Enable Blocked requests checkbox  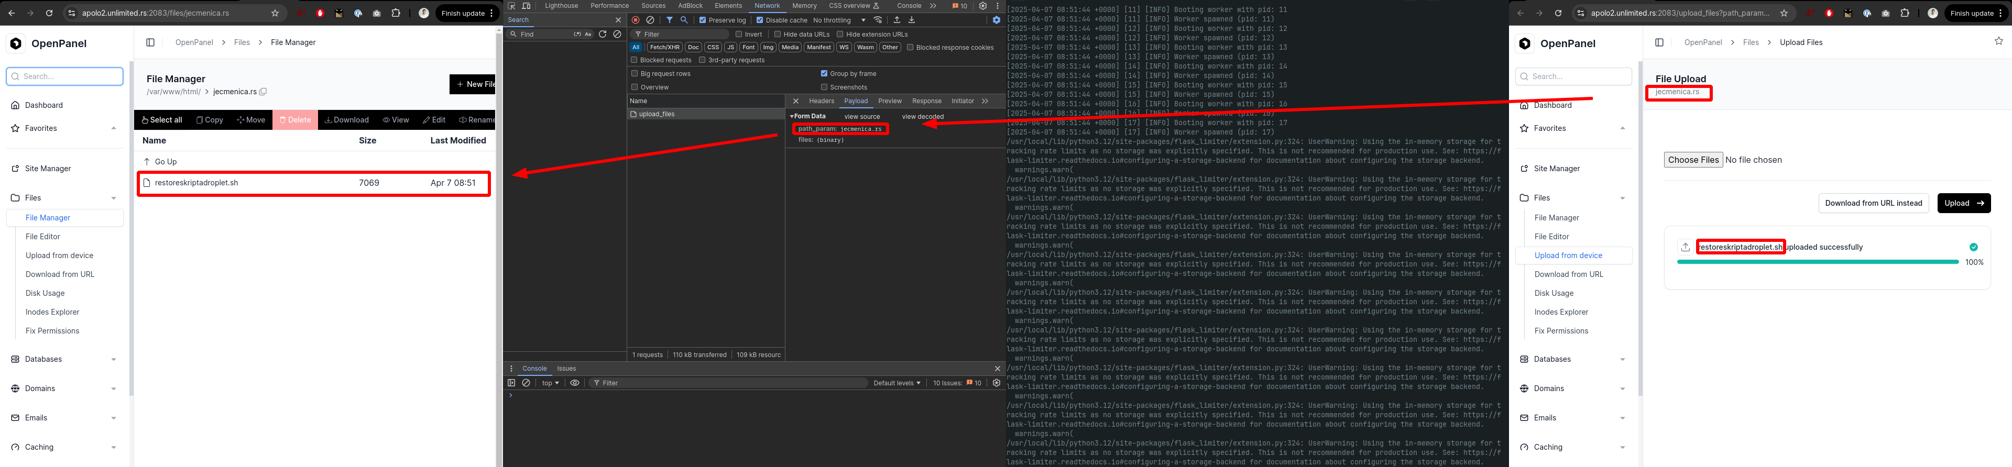(x=634, y=60)
